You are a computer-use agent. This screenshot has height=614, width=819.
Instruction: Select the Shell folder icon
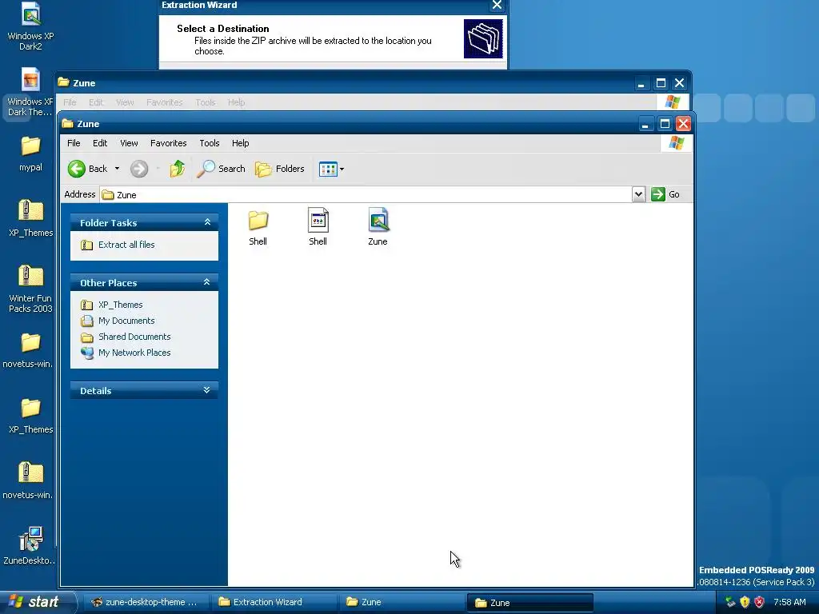258,227
